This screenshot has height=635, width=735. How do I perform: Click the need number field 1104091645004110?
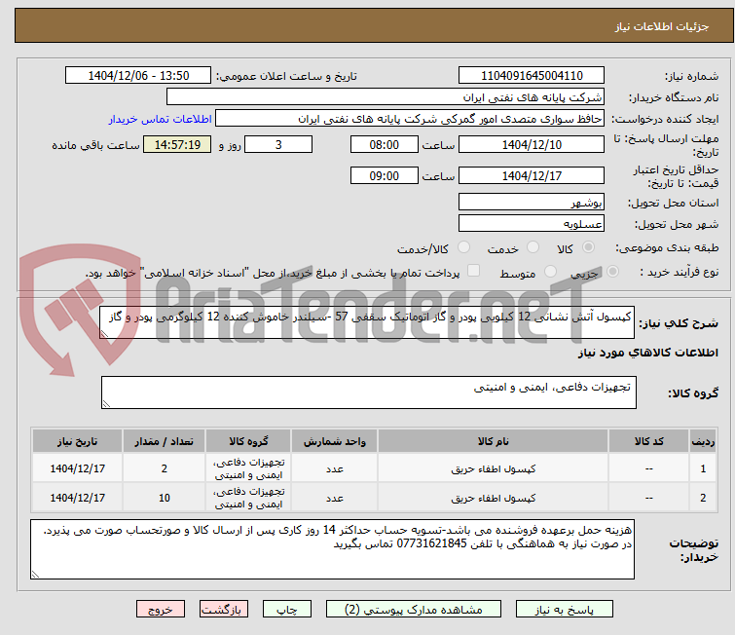point(532,76)
